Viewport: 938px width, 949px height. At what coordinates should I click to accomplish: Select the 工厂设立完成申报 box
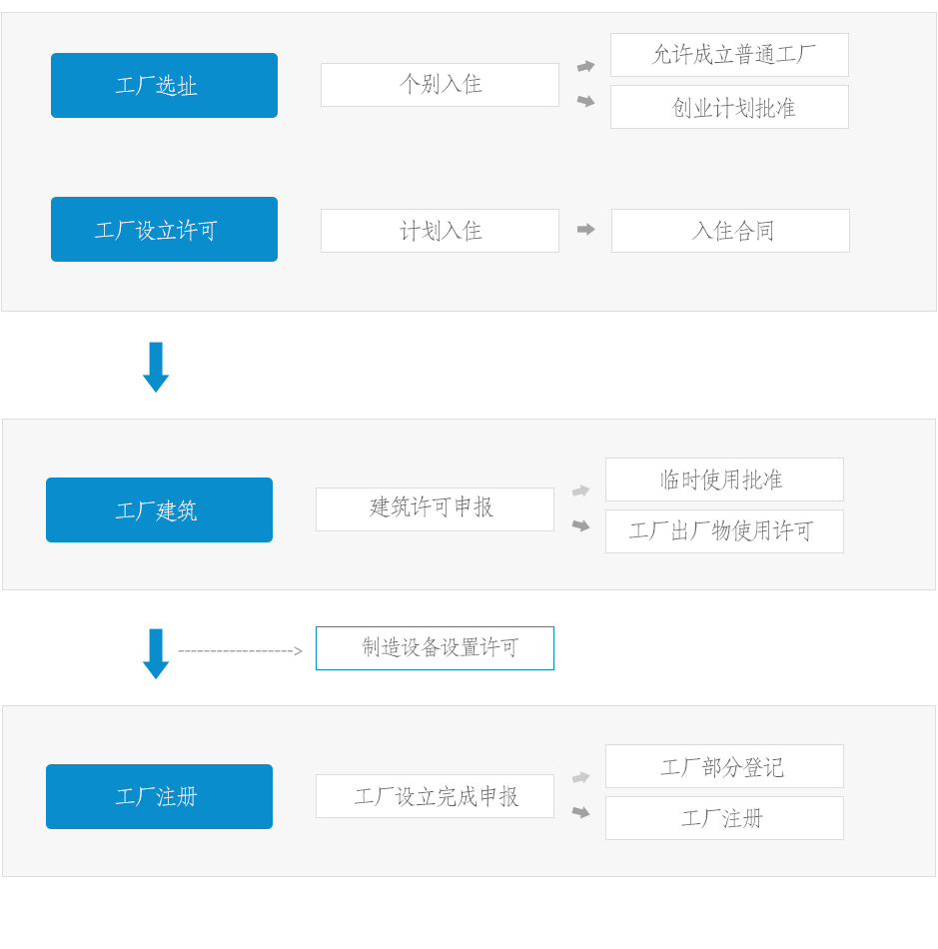pyautogui.click(x=435, y=796)
